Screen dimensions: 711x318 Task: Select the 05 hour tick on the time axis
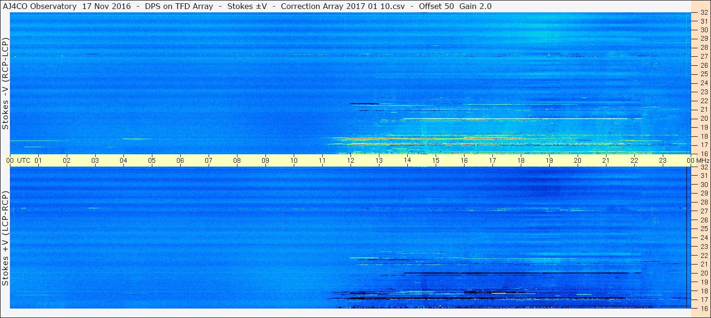(152, 160)
